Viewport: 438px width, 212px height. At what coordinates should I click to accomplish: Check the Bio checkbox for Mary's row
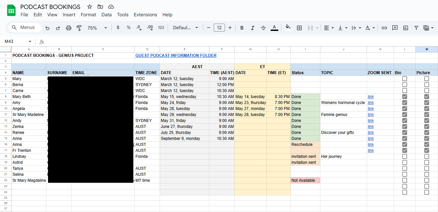pyautogui.click(x=405, y=79)
